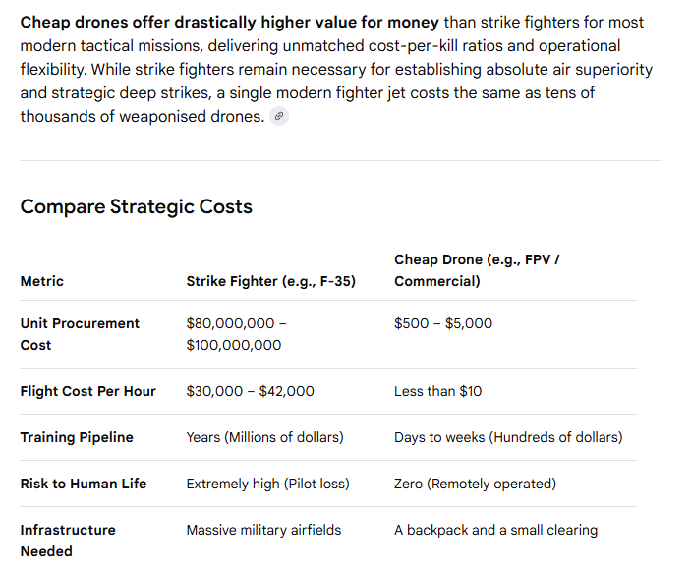Screen dimensions: 690x571
Task: Click Zero (Remotely operated) cell
Action: click(x=476, y=484)
